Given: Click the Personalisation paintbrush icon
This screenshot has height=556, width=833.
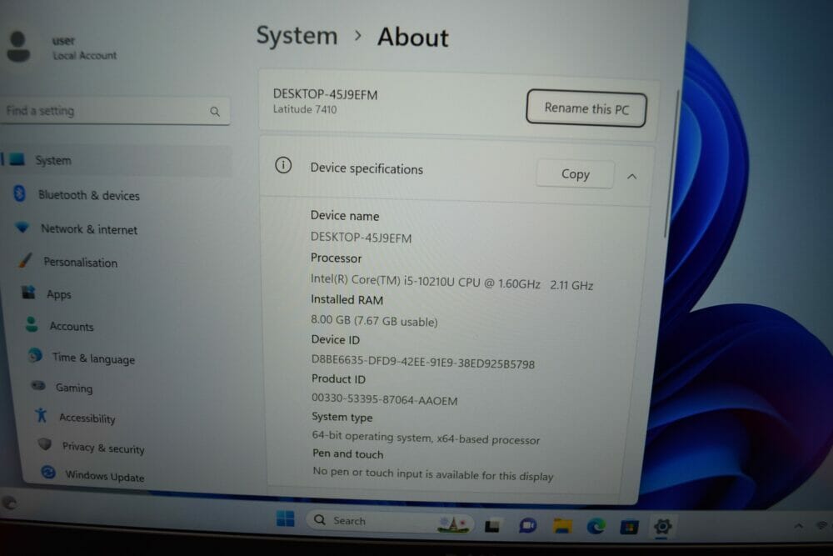Looking at the screenshot, I should pos(25,260).
